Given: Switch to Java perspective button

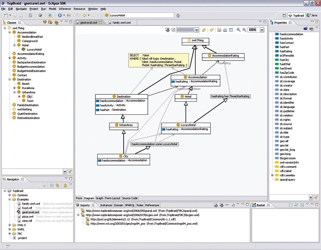Looking at the screenshot, I should 312,15.
